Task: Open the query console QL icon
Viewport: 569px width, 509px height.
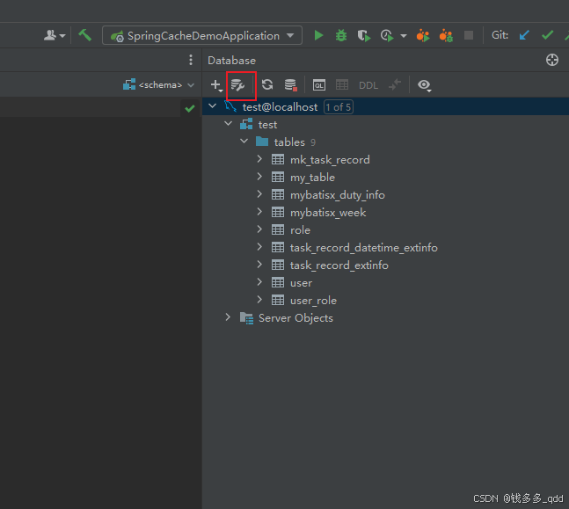Action: pyautogui.click(x=319, y=85)
